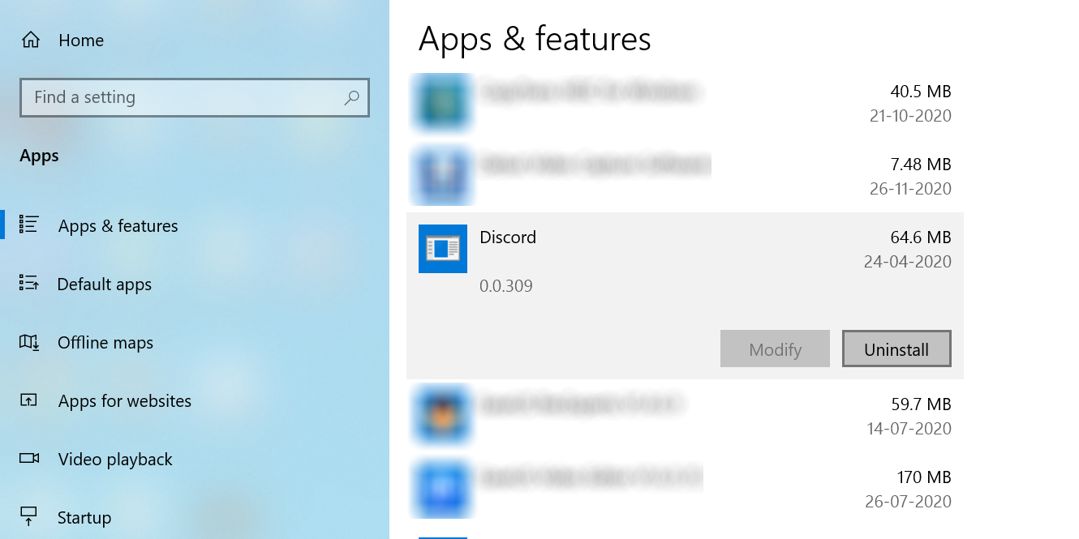Open the Startup settings page
The image size is (1079, 539).
84,518
